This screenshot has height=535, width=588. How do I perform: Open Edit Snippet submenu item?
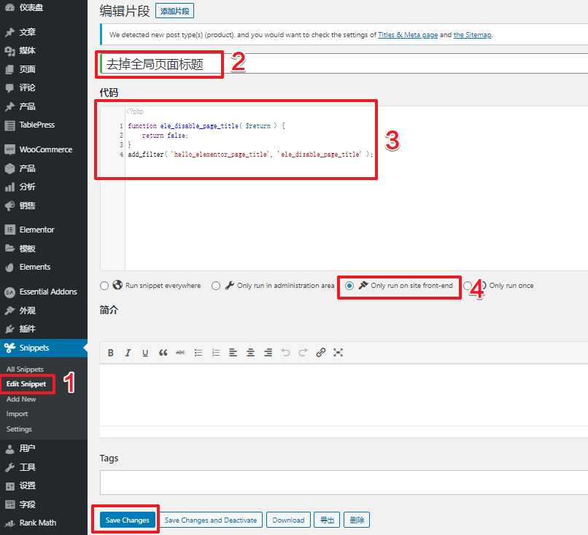(26, 384)
